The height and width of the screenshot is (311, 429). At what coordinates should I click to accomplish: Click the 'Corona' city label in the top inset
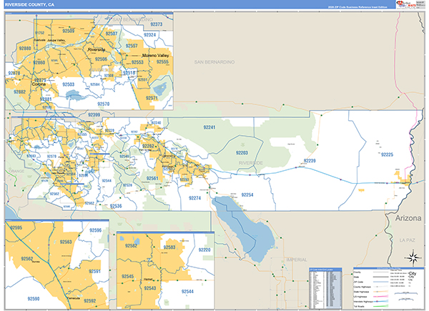click(x=39, y=84)
